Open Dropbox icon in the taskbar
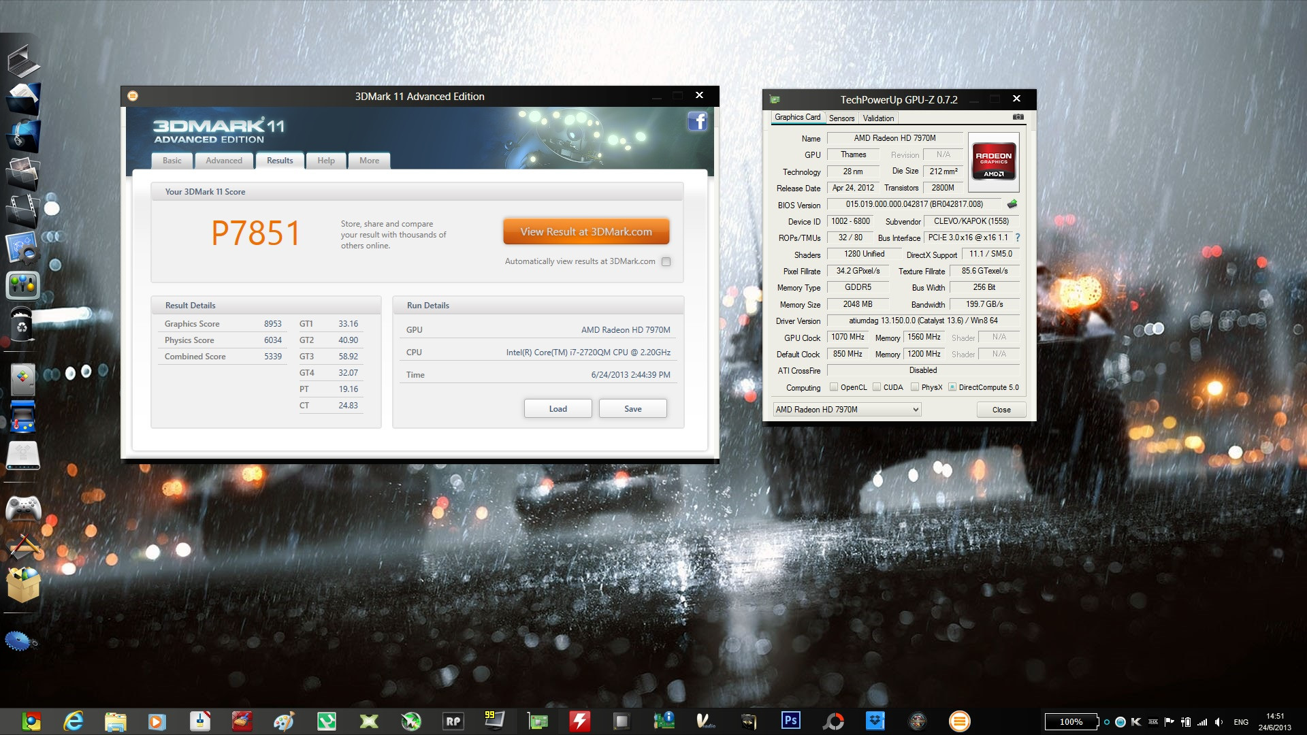Screen dimensions: 1307x735 [x=875, y=721]
